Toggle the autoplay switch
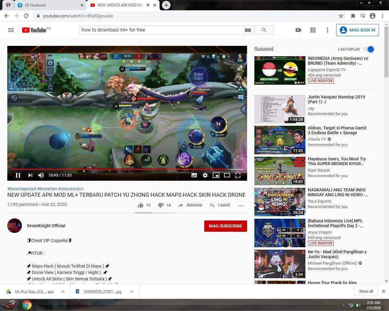Screen dimensions: 389x311 tap(369, 49)
